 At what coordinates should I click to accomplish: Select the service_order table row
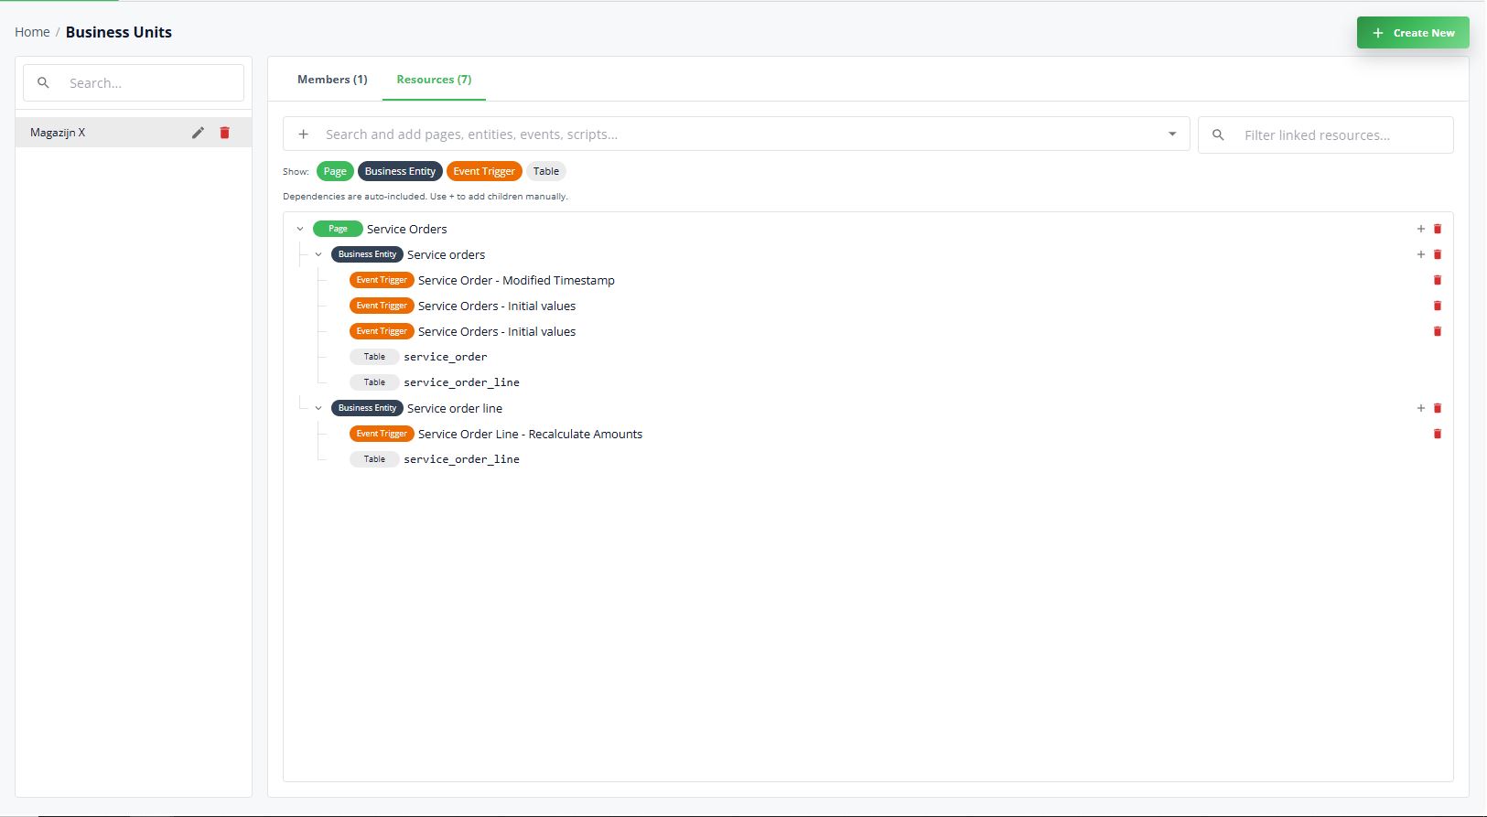(445, 357)
